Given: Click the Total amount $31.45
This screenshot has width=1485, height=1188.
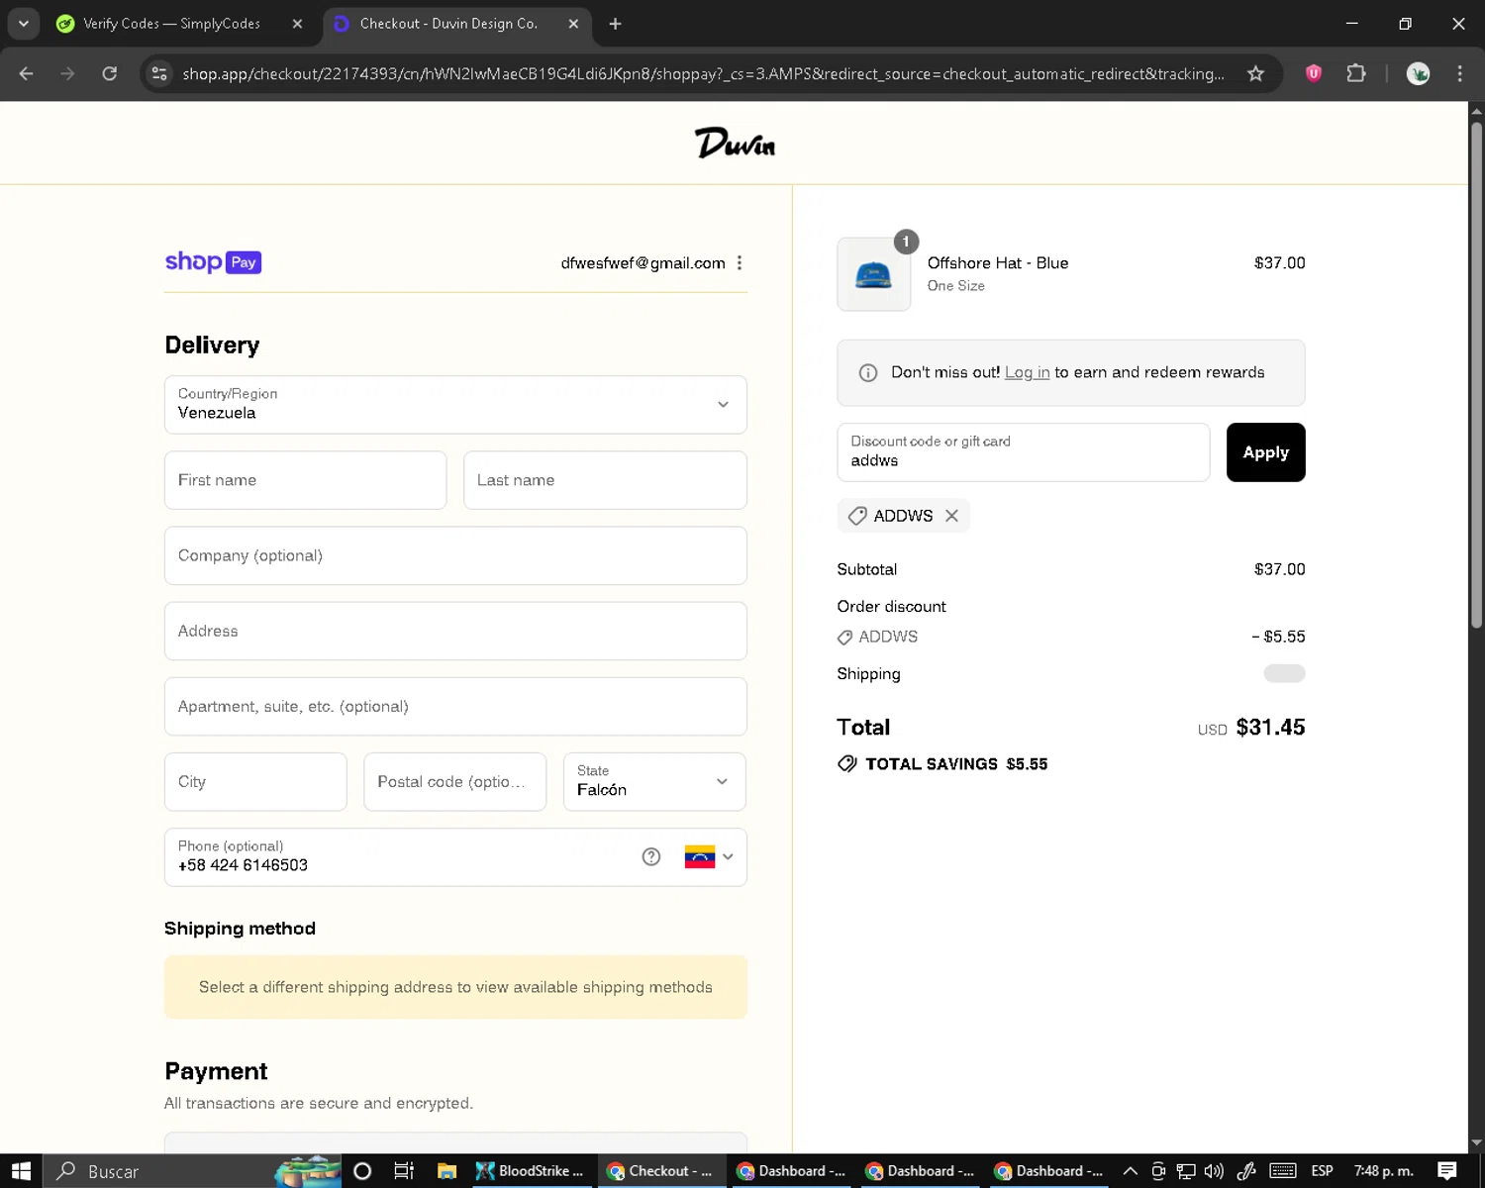Looking at the screenshot, I should 1270,728.
